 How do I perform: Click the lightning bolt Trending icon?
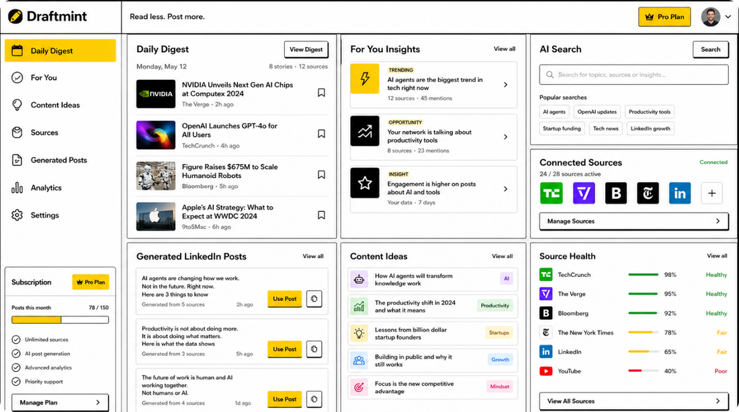coord(365,79)
